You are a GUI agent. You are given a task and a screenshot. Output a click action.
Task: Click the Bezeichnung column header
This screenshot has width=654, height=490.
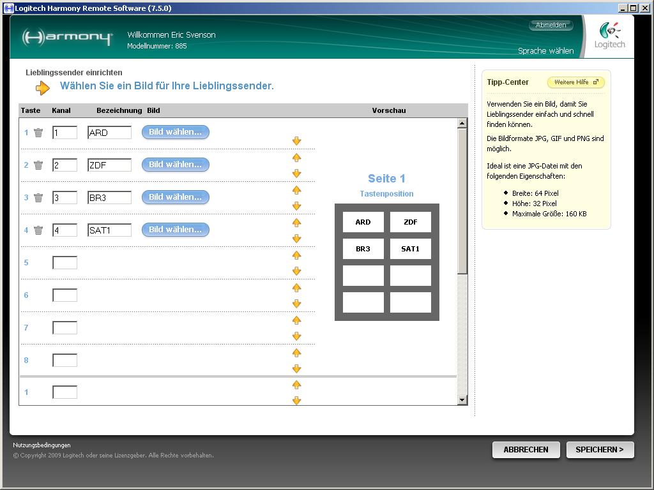point(119,110)
